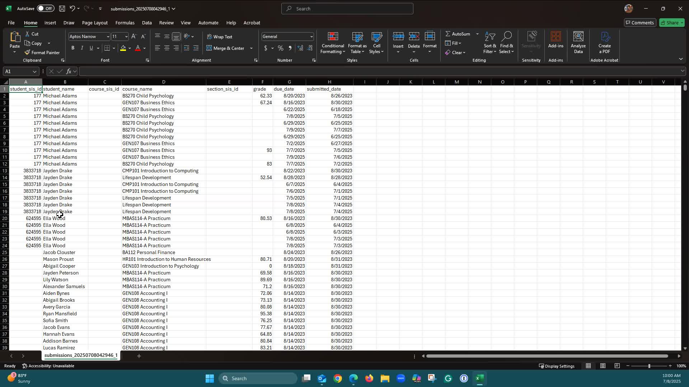Switch to Page Layout view
The width and height of the screenshot is (689, 387).
point(603,366)
